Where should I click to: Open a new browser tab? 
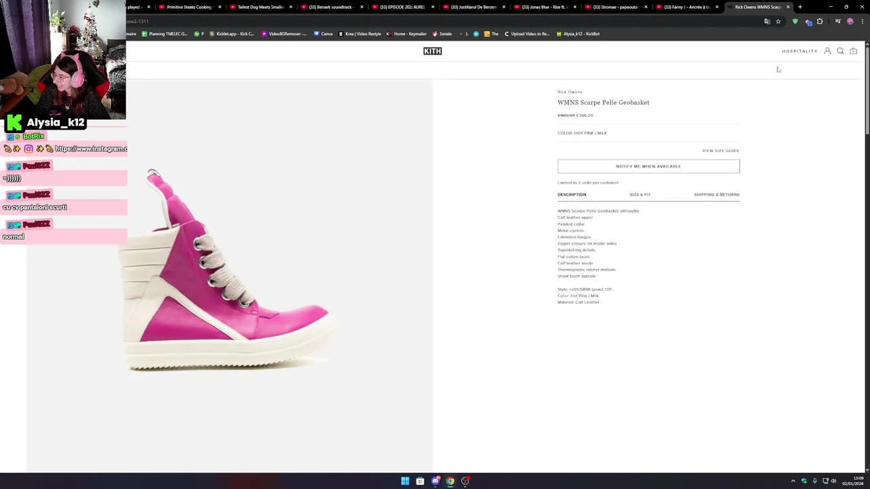(800, 7)
